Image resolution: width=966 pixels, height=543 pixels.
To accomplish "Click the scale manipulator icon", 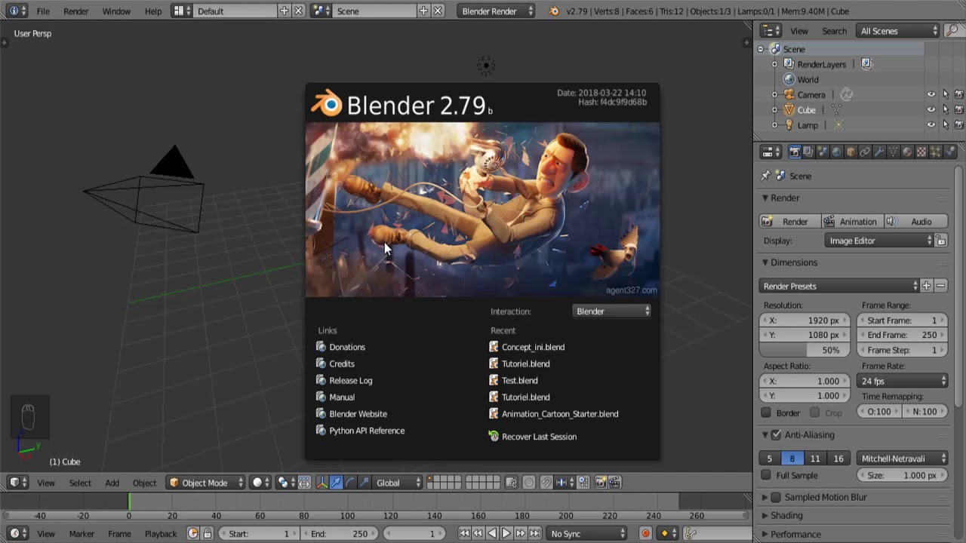I will coord(364,483).
